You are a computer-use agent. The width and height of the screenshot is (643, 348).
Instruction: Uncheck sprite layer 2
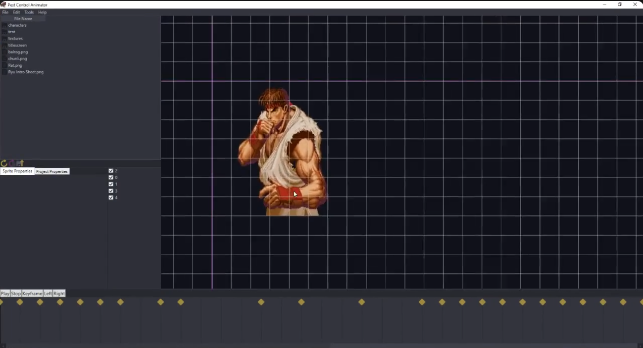[x=111, y=170]
